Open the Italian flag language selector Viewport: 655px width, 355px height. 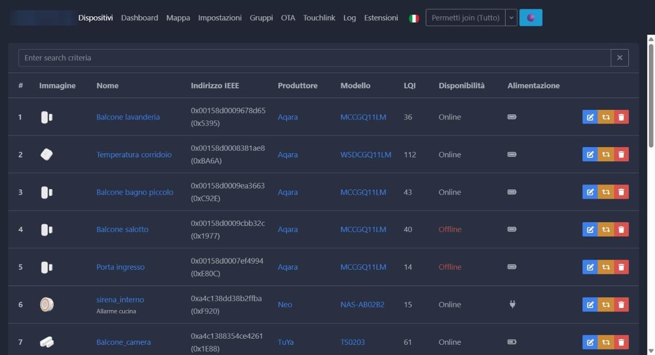(414, 18)
